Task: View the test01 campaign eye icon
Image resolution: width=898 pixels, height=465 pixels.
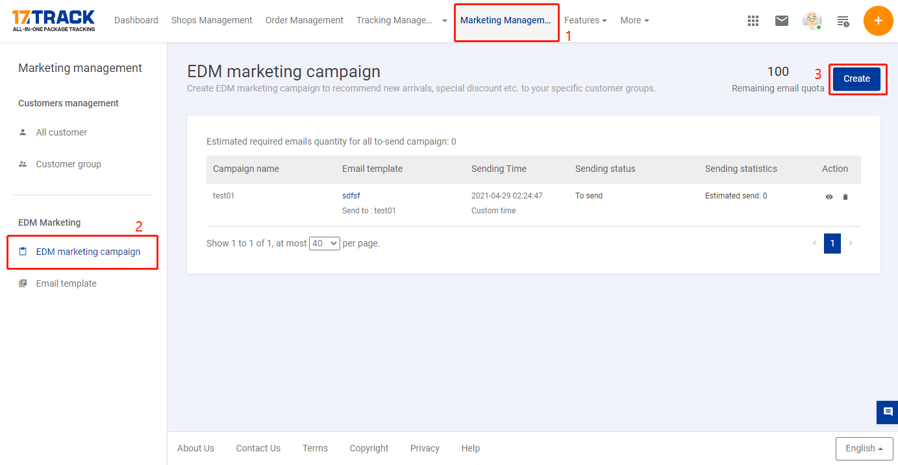Action: pos(829,197)
